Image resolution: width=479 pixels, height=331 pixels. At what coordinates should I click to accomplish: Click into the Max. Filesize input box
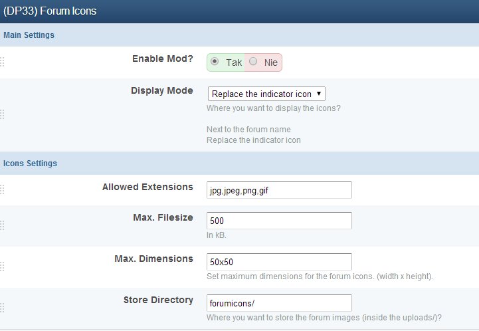click(x=279, y=221)
